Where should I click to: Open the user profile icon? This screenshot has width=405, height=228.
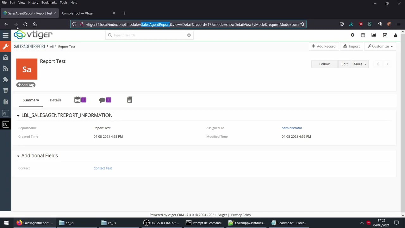click(x=396, y=35)
